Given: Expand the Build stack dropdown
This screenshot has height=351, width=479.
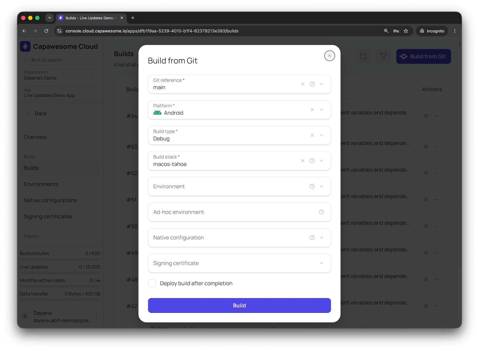Looking at the screenshot, I should (322, 161).
